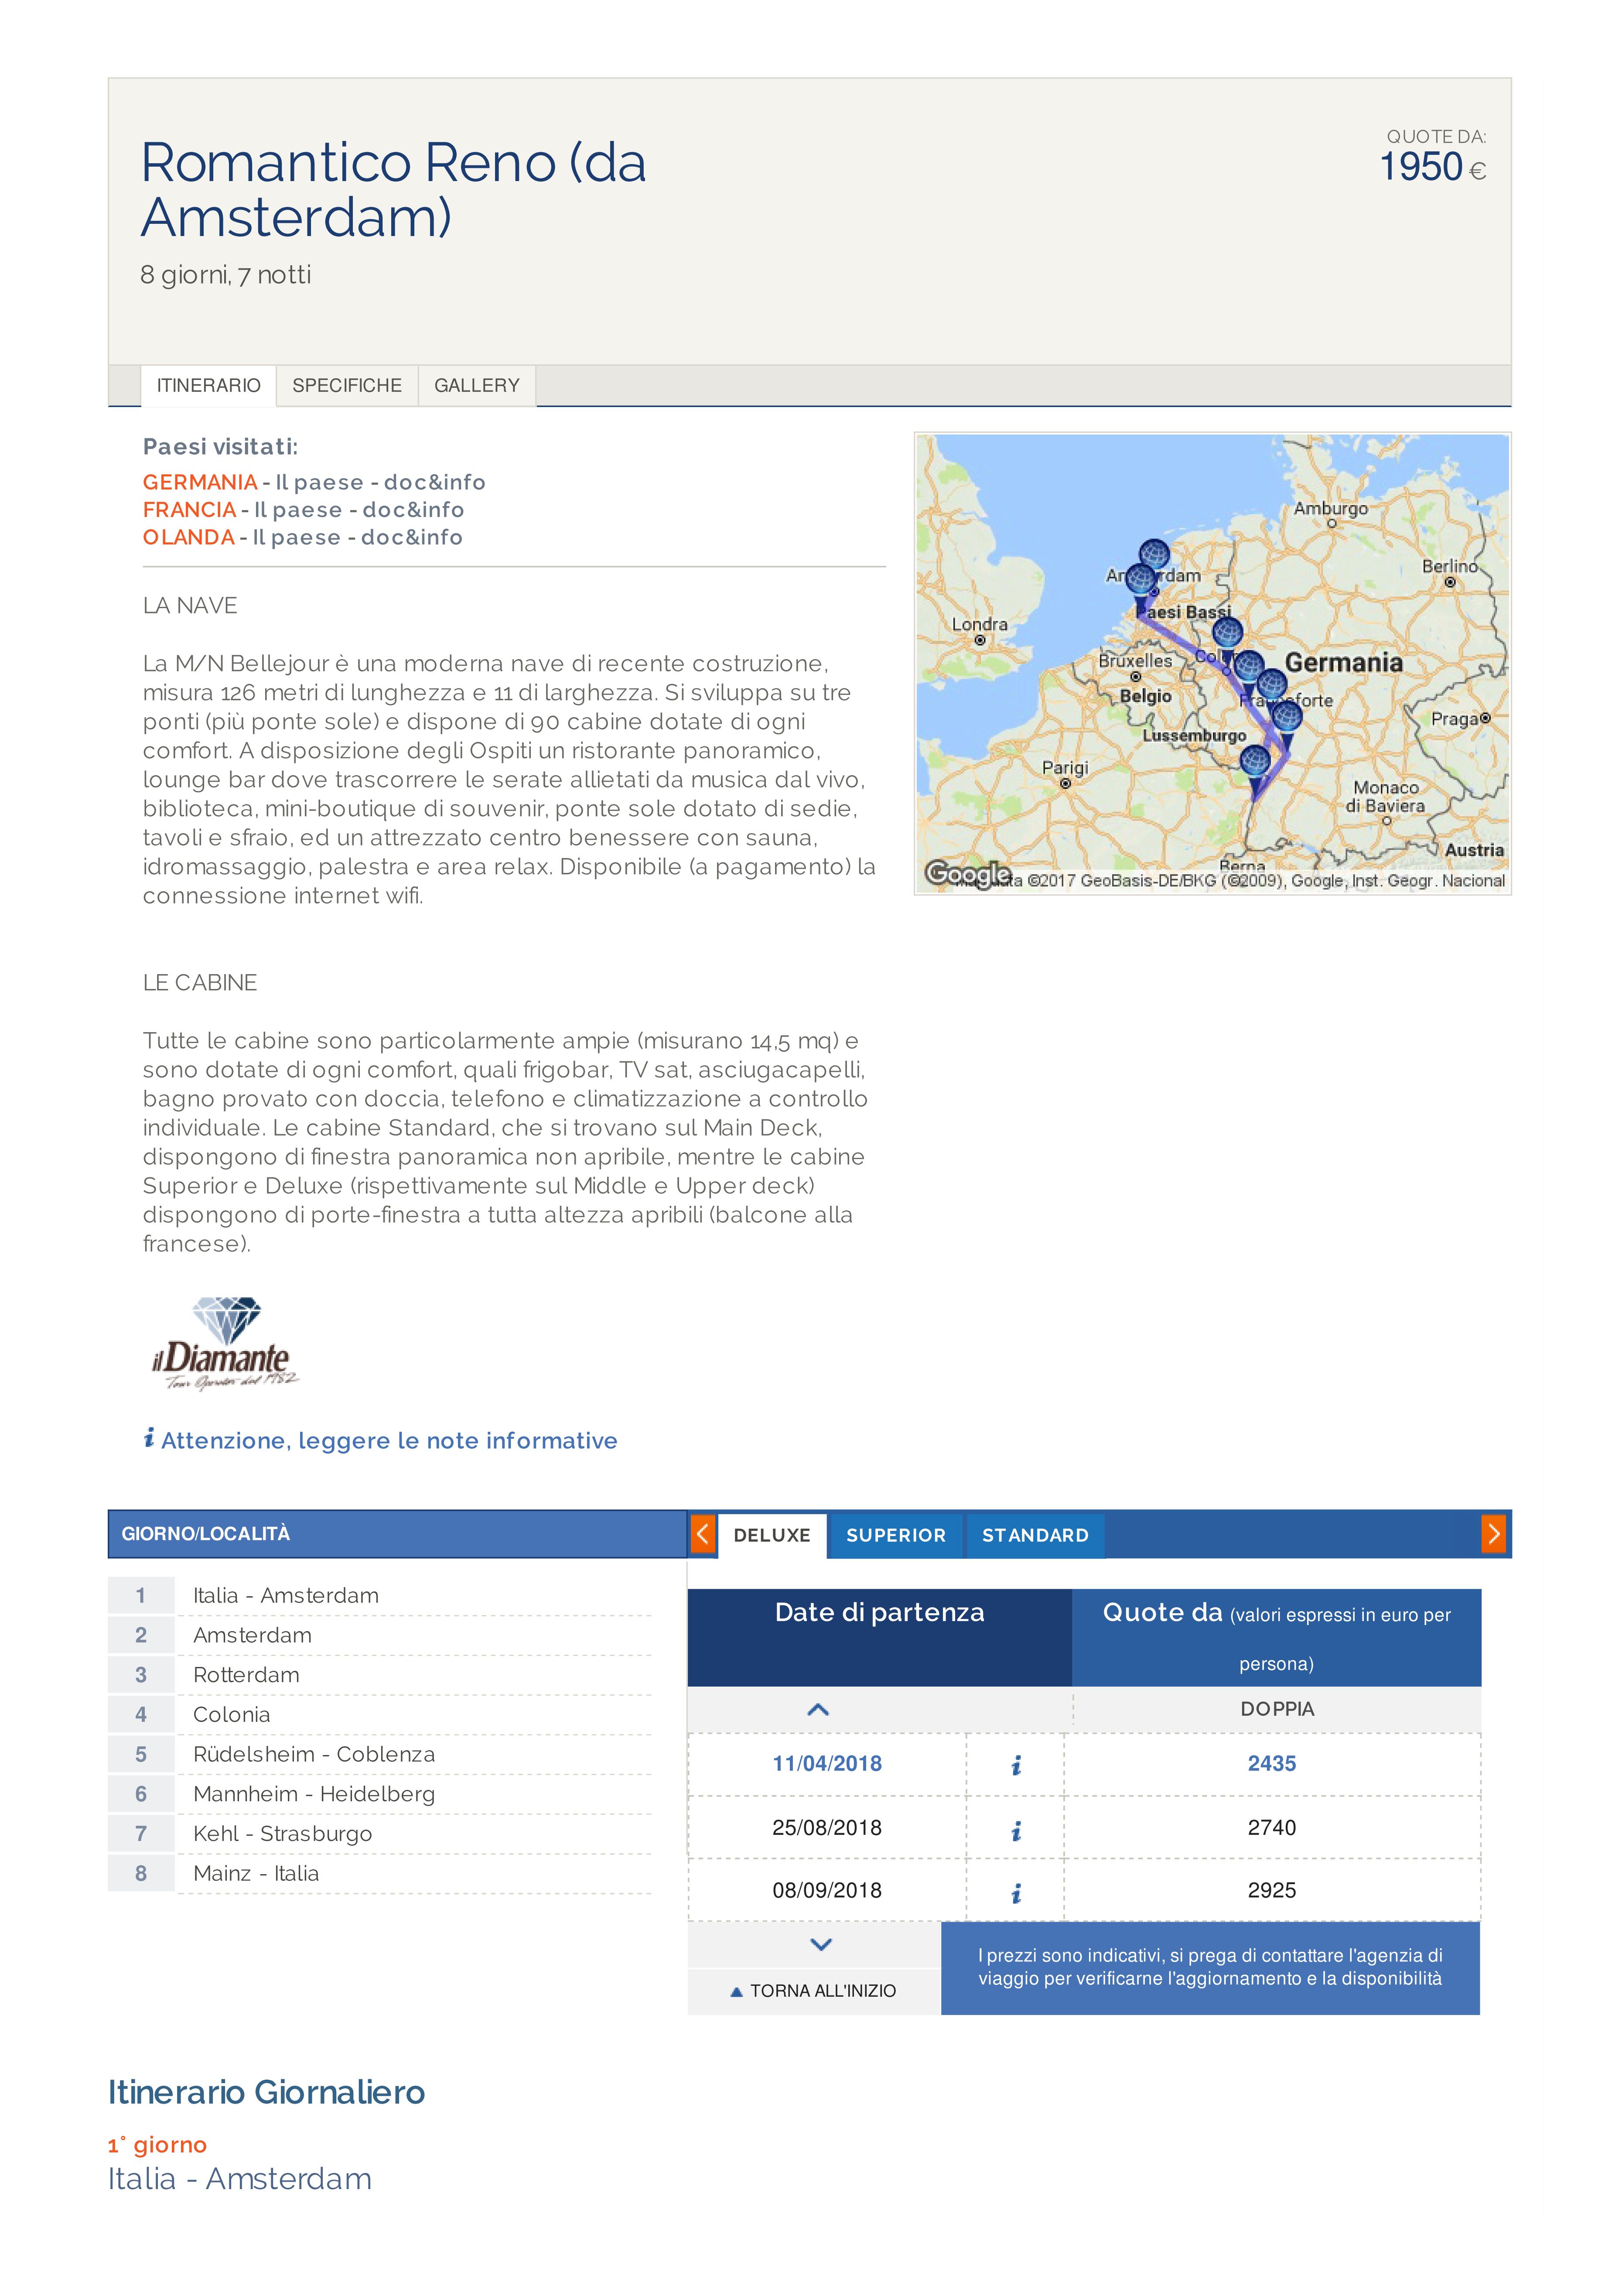
Task: Show later dates with the down chevron
Action: click(821, 1945)
